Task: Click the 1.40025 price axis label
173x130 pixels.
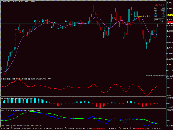Action: point(170,59)
